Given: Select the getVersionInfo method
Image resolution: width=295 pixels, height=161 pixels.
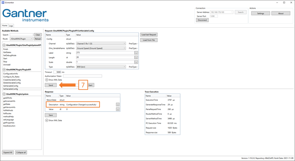Looking at the screenshot, I should pyautogui.click(x=9, y=107).
